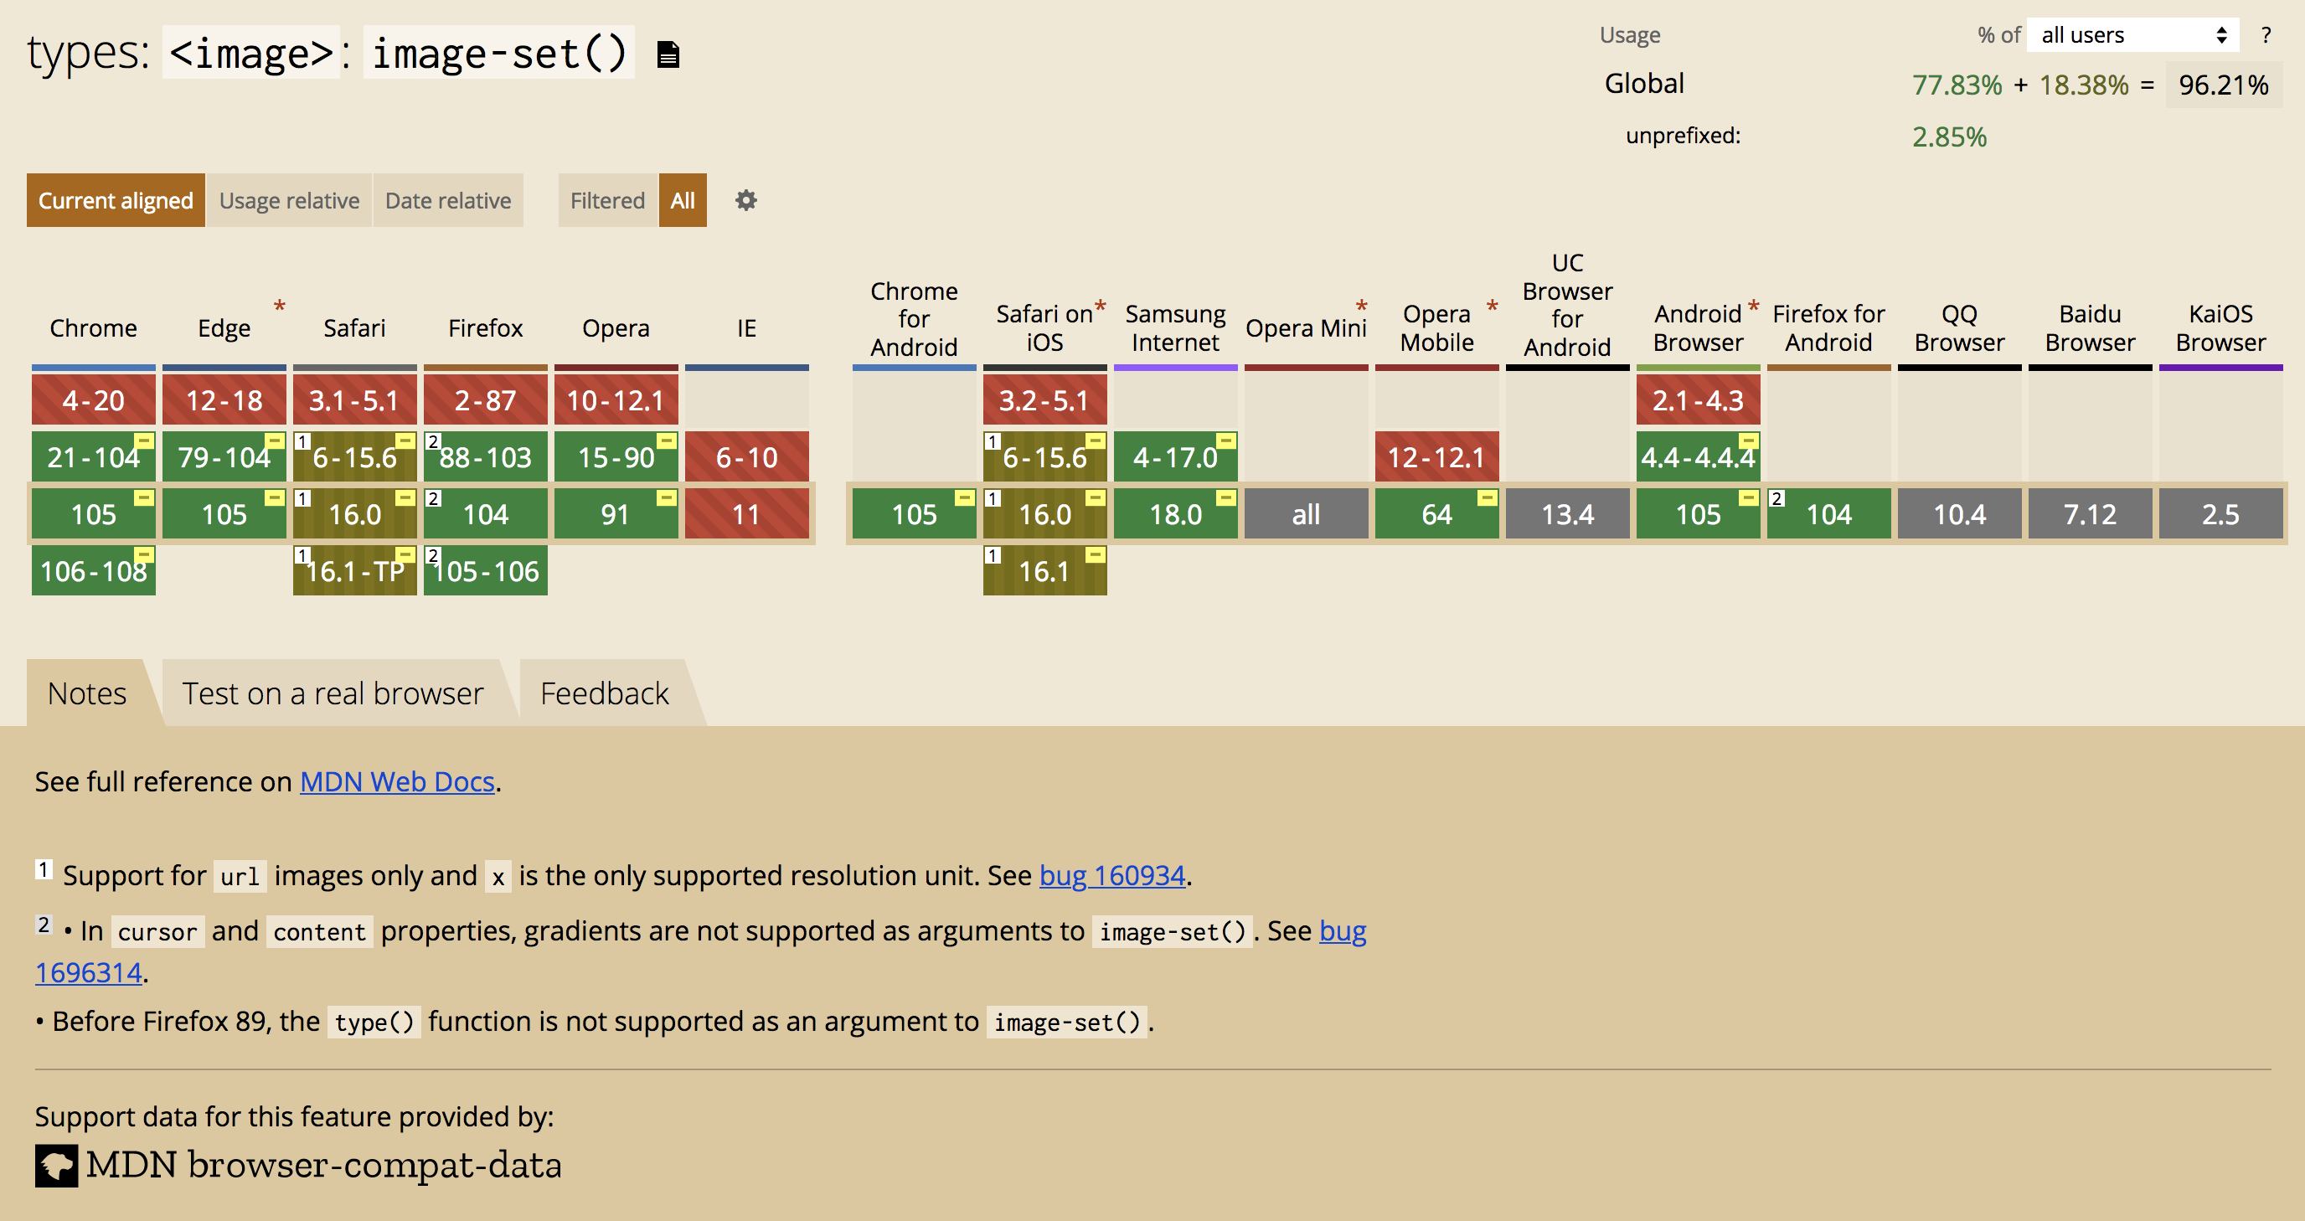
Task: Select Current aligned view mode
Action: coord(116,200)
